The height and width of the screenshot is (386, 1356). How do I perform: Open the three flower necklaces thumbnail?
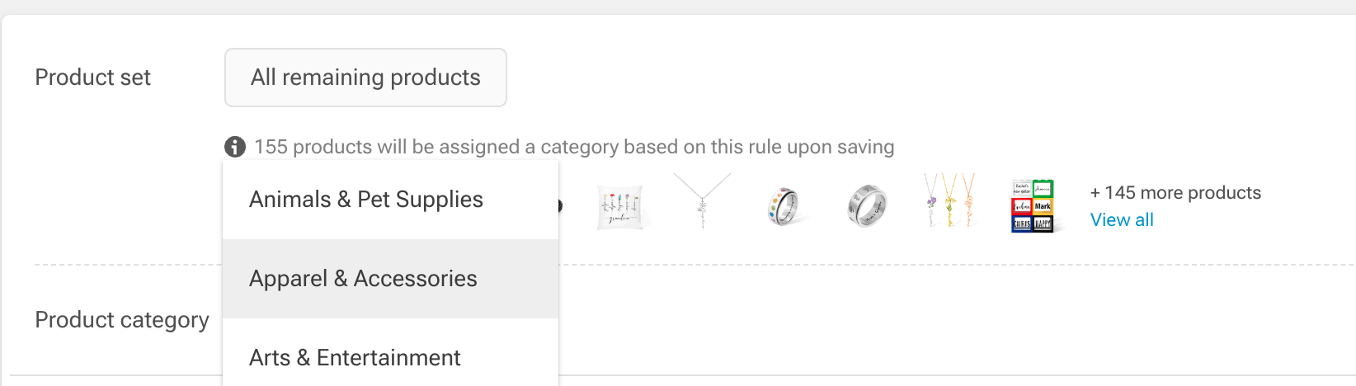pyautogui.click(x=949, y=201)
